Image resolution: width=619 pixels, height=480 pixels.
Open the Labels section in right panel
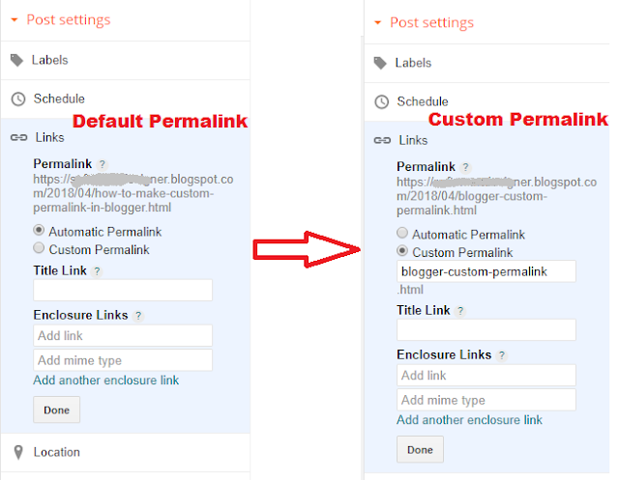(486, 63)
